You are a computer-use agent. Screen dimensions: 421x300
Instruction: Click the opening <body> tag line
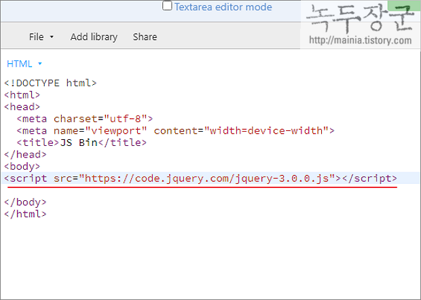coord(22,166)
